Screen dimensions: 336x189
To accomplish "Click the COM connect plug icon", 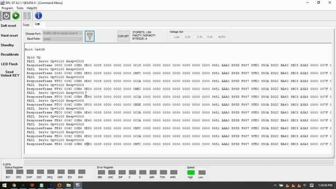I will click(x=90, y=36).
